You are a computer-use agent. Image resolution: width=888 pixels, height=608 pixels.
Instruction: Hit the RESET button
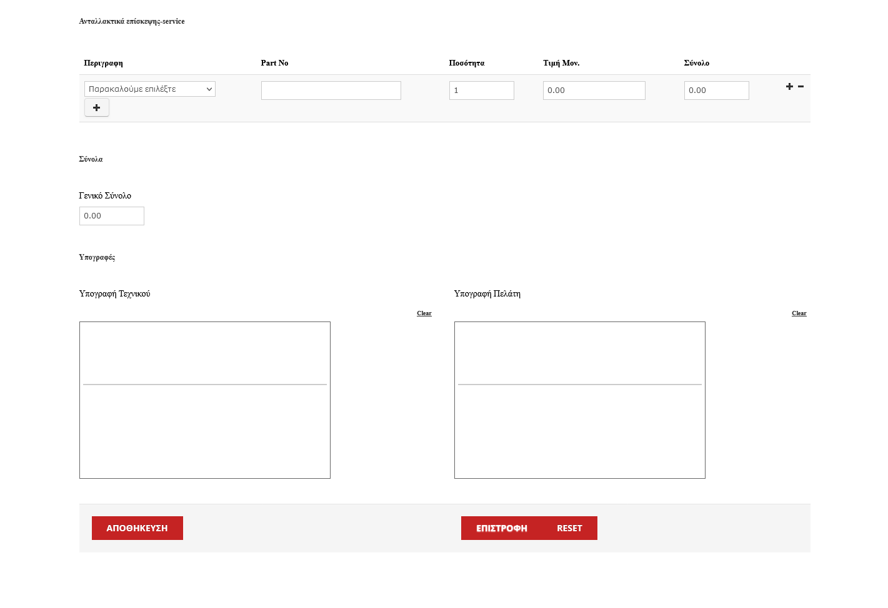569,528
